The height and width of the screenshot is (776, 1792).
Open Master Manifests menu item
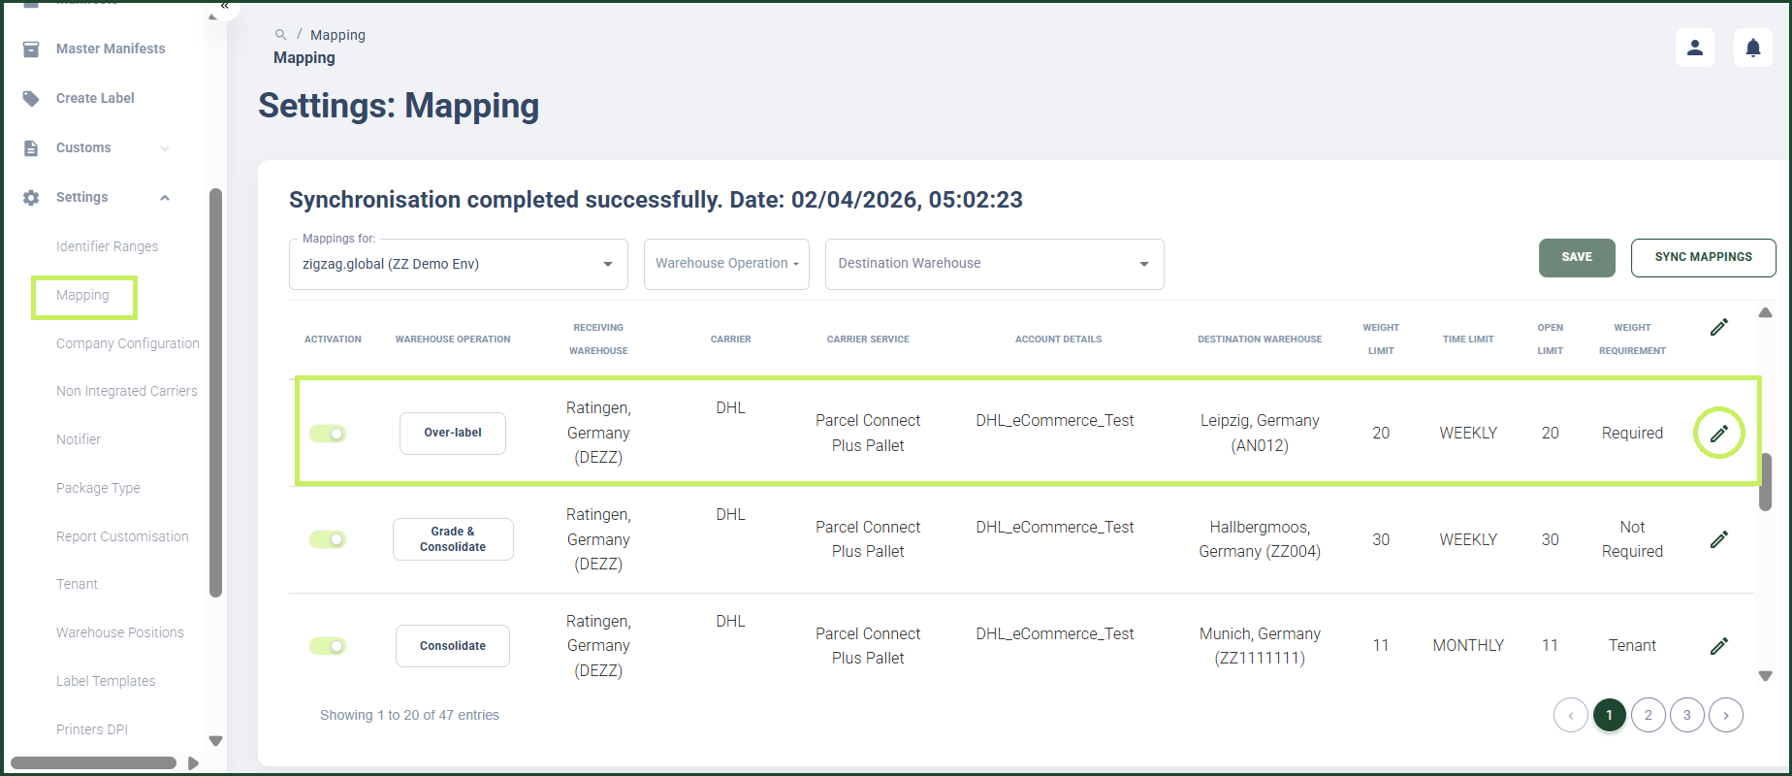click(x=111, y=48)
